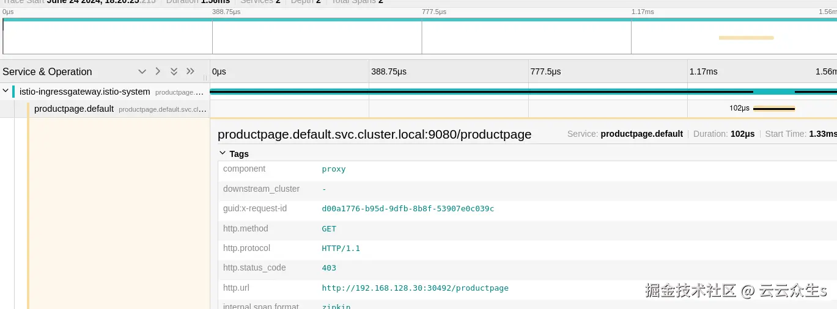Click the Service: productpage.default label
The image size is (837, 309).
click(x=625, y=134)
